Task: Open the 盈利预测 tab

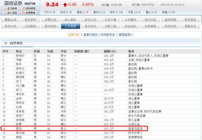Action: (x=170, y=20)
